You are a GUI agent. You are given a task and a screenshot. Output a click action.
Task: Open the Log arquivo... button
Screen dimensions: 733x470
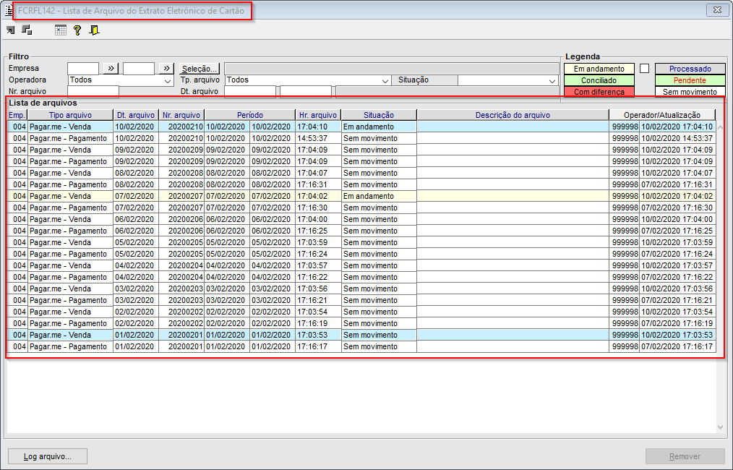click(48, 456)
